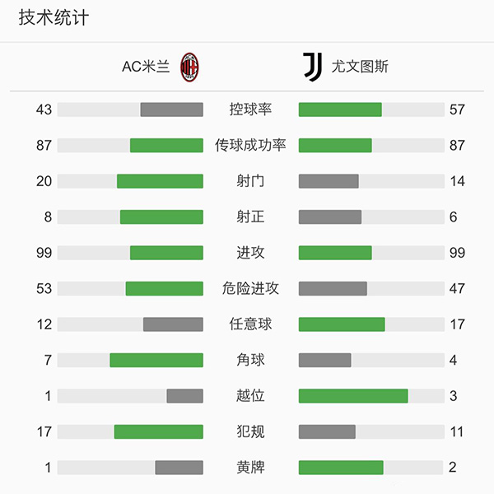Open the 尤文图斯 team name
The width and height of the screenshot is (494, 494).
pyautogui.click(x=359, y=67)
